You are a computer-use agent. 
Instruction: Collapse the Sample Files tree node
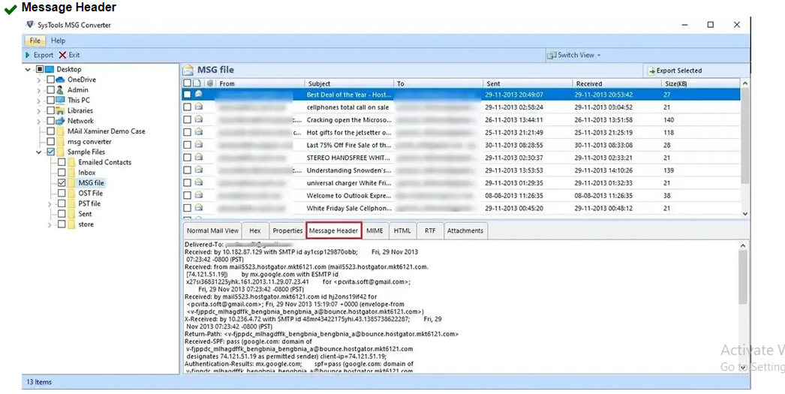click(x=39, y=152)
